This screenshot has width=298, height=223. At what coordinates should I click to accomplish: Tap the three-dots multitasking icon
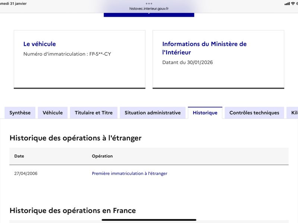(149, 4)
